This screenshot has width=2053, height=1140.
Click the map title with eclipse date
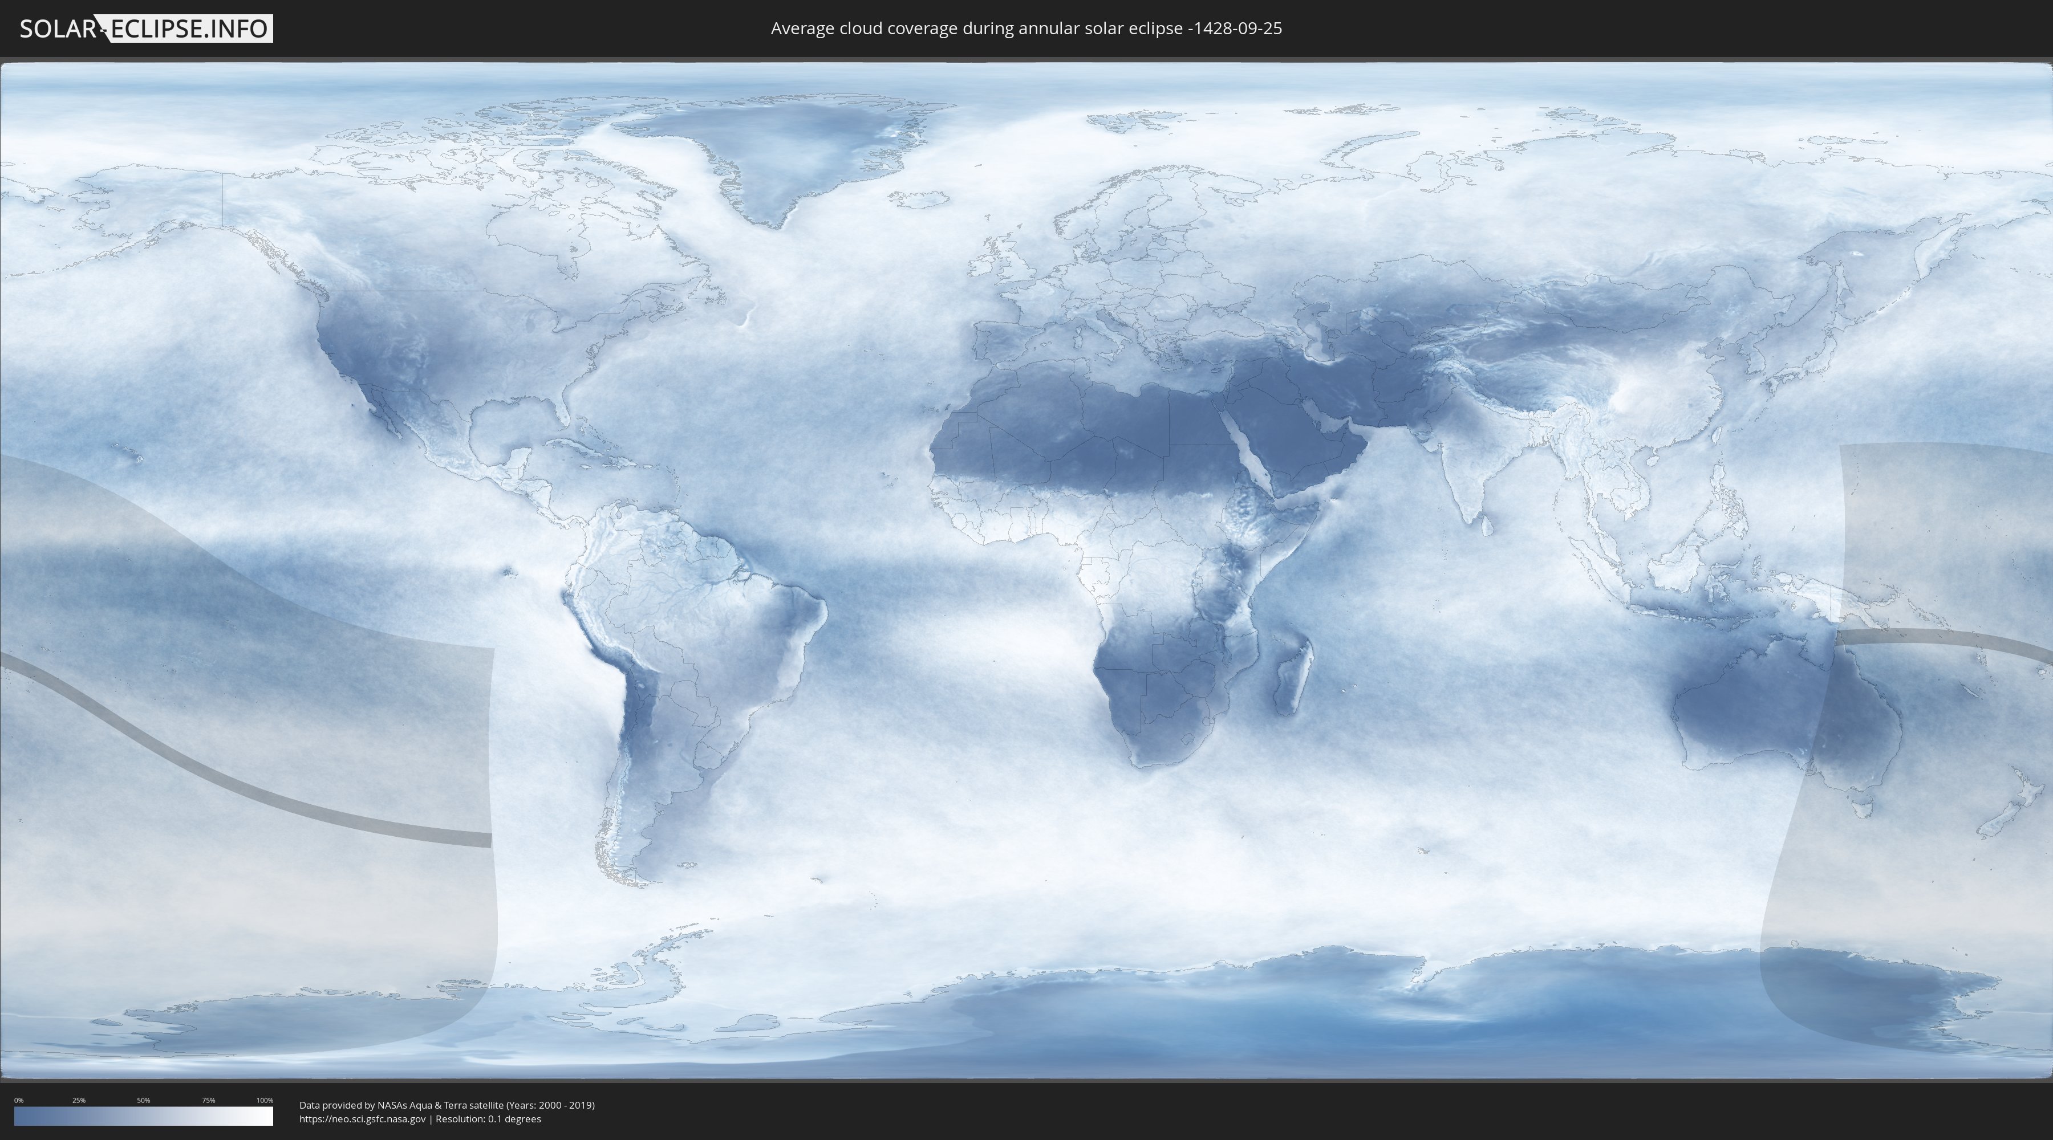pyautogui.click(x=1026, y=28)
